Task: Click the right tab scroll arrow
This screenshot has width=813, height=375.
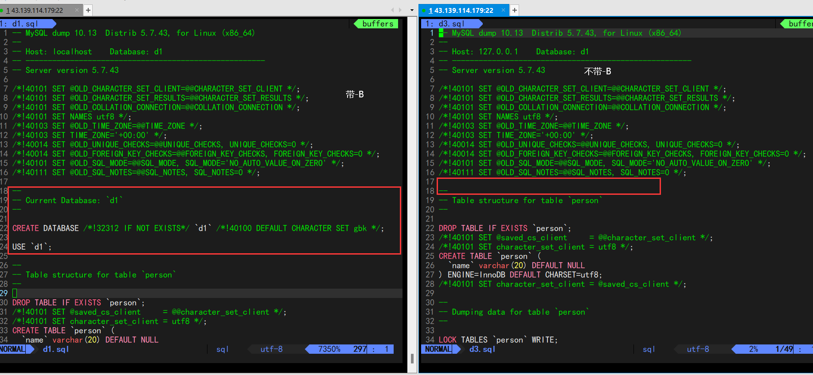Action: [x=400, y=10]
